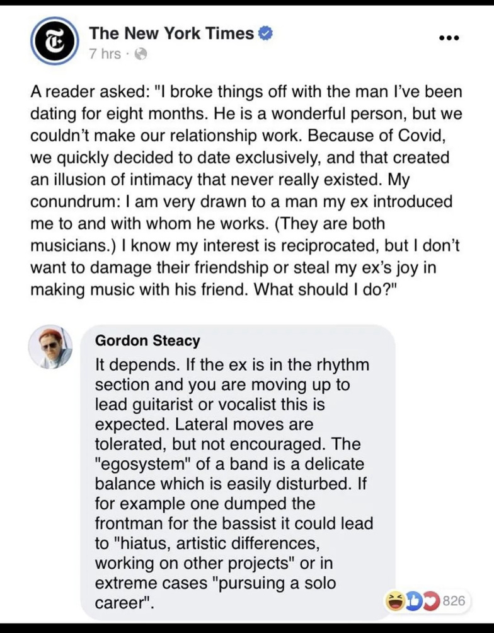The width and height of the screenshot is (494, 633).
Task: Click the blue thumbs-up like reaction icon
Action: click(411, 600)
